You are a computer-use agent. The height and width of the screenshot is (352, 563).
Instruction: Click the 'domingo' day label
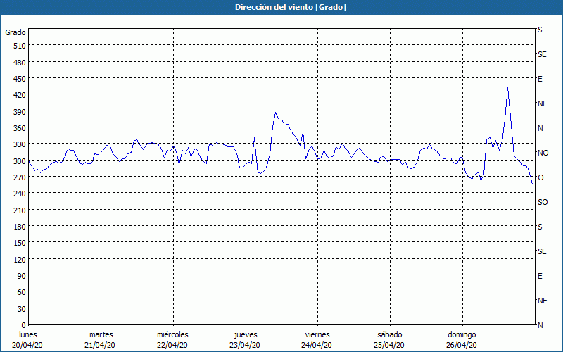pos(462,334)
